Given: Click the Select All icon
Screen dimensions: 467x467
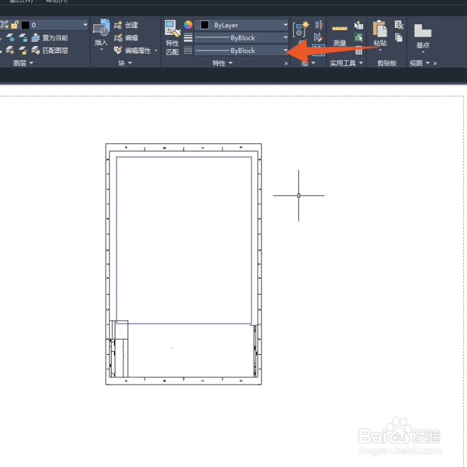Looking at the screenshot, I should tap(359, 37).
